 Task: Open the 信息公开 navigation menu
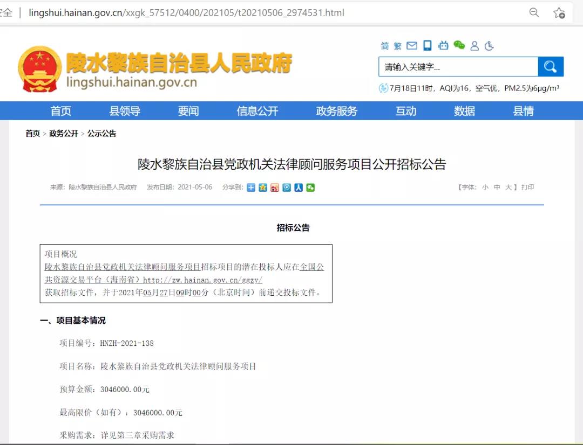pos(257,111)
